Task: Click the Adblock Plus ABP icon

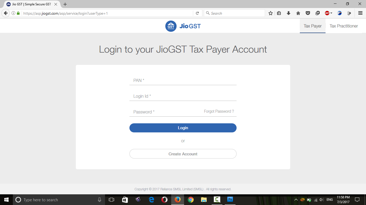Action: coord(327,13)
